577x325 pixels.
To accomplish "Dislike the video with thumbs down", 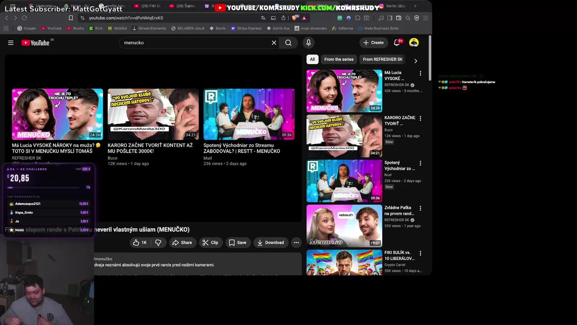I will pos(158,243).
